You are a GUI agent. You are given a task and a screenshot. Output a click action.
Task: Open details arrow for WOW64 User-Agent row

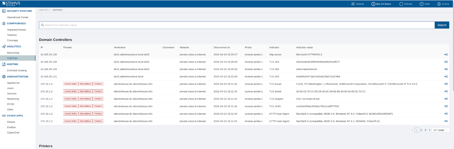pos(446,121)
